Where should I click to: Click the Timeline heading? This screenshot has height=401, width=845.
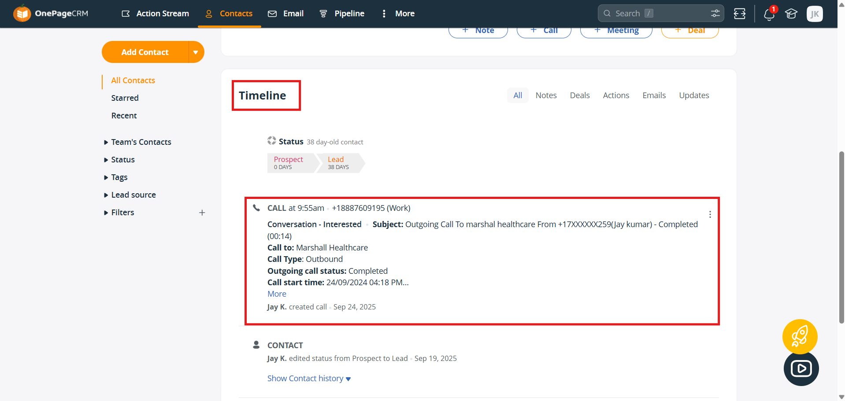click(263, 96)
